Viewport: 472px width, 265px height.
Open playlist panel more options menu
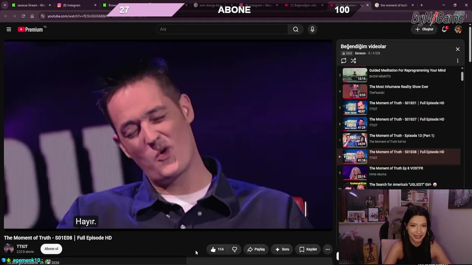click(458, 61)
